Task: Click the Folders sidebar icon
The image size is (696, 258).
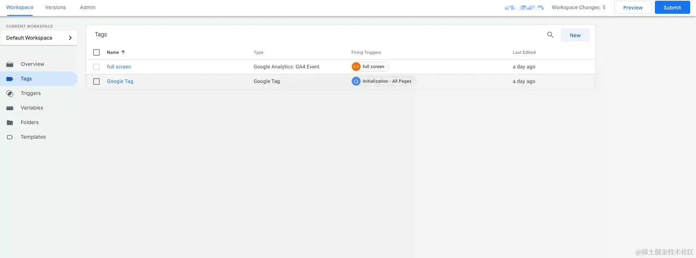Action: click(10, 123)
